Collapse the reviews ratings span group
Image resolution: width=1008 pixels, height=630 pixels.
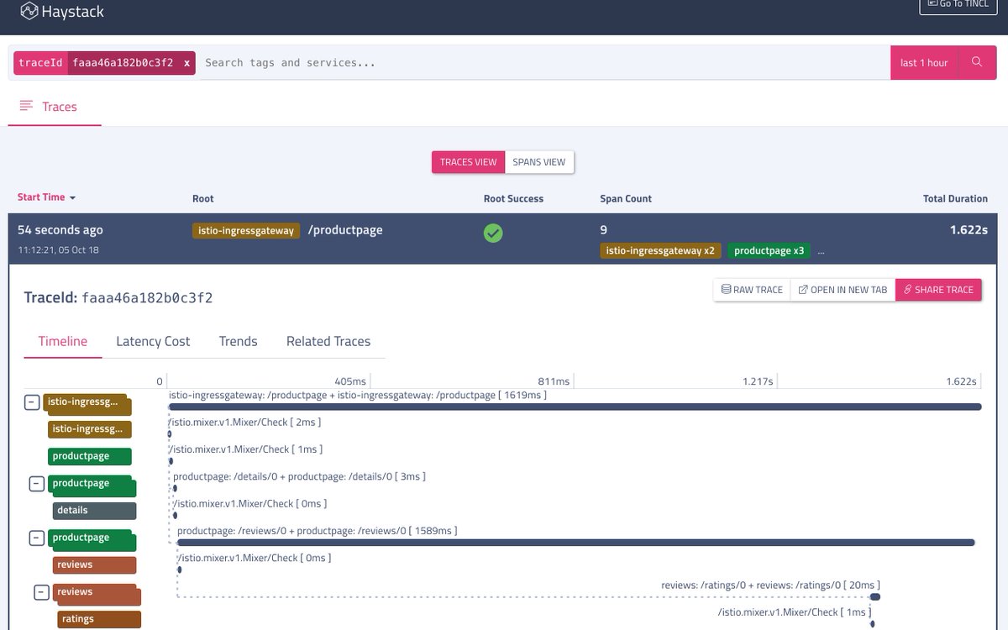pyautogui.click(x=41, y=592)
